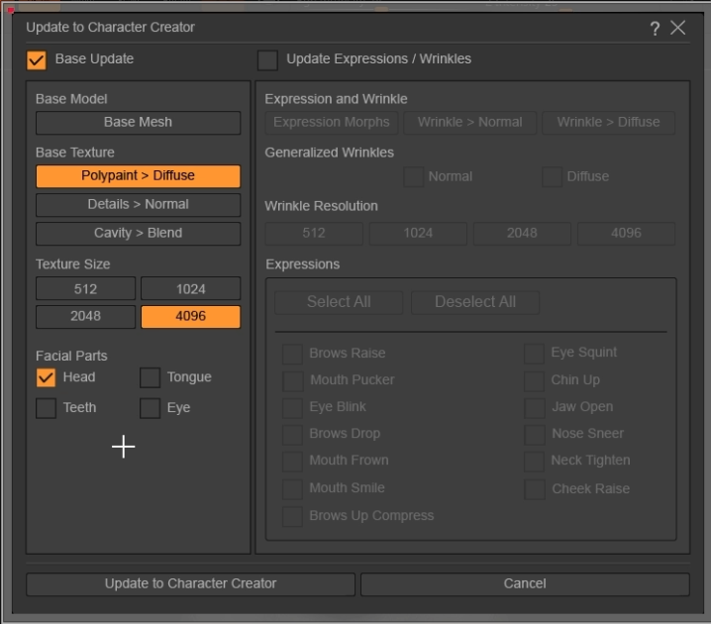Select the 4096 base texture size
The width and height of the screenshot is (711, 624).
(x=191, y=316)
